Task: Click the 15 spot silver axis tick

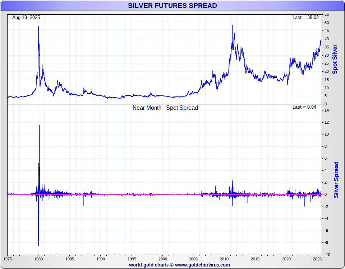Action: (327, 80)
